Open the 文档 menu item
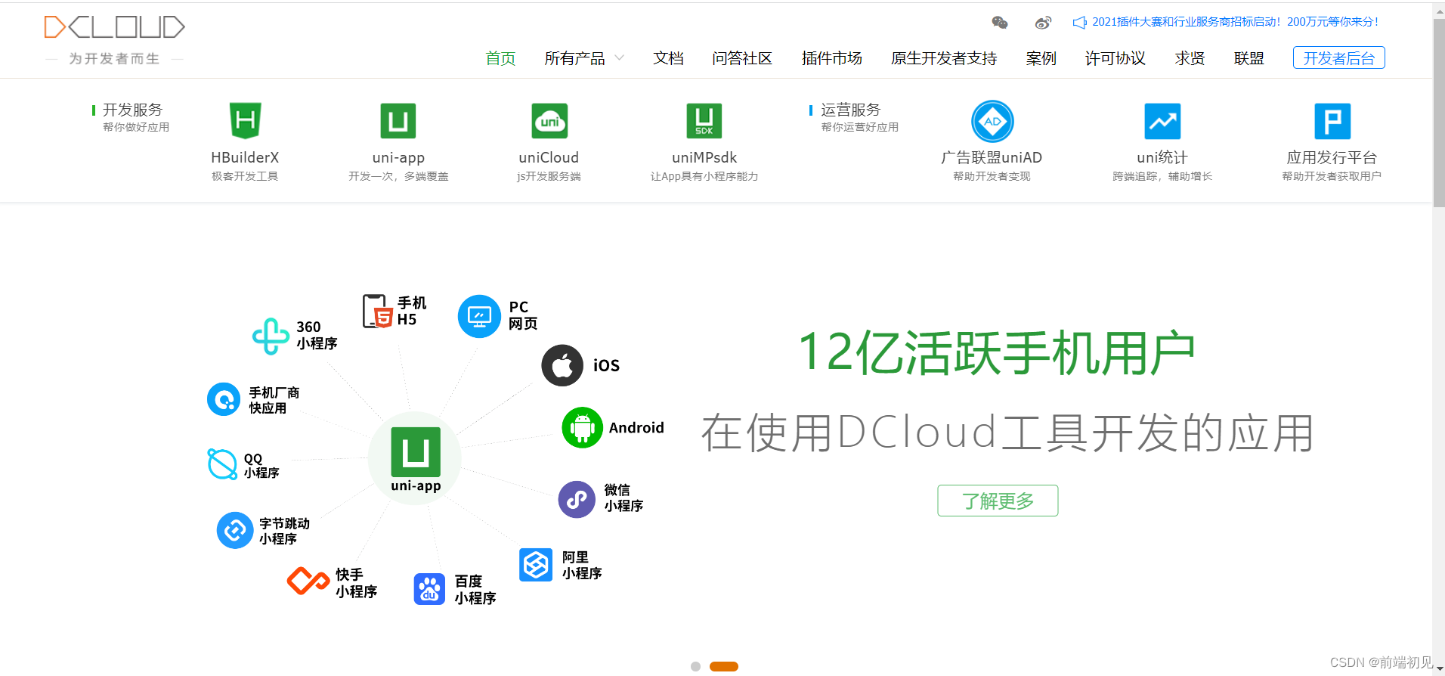 coord(668,58)
